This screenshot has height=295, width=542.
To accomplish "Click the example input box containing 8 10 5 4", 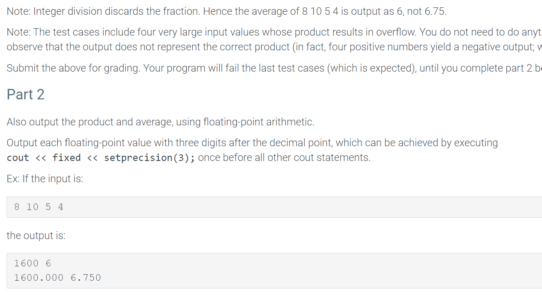I will pos(274,207).
